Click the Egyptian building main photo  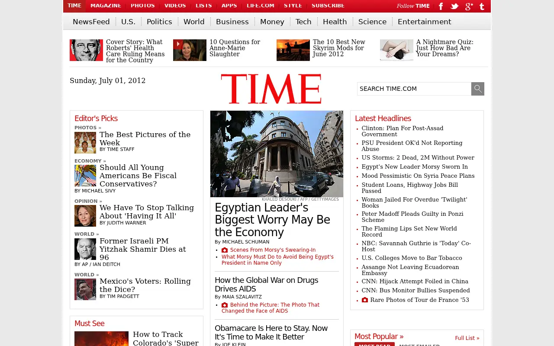tap(277, 154)
